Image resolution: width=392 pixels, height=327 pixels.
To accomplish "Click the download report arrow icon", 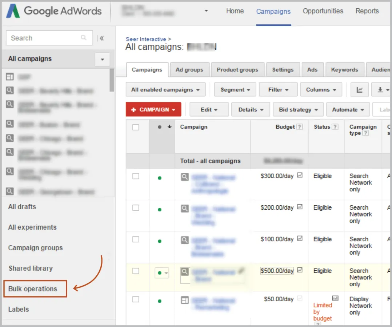I will (x=380, y=90).
